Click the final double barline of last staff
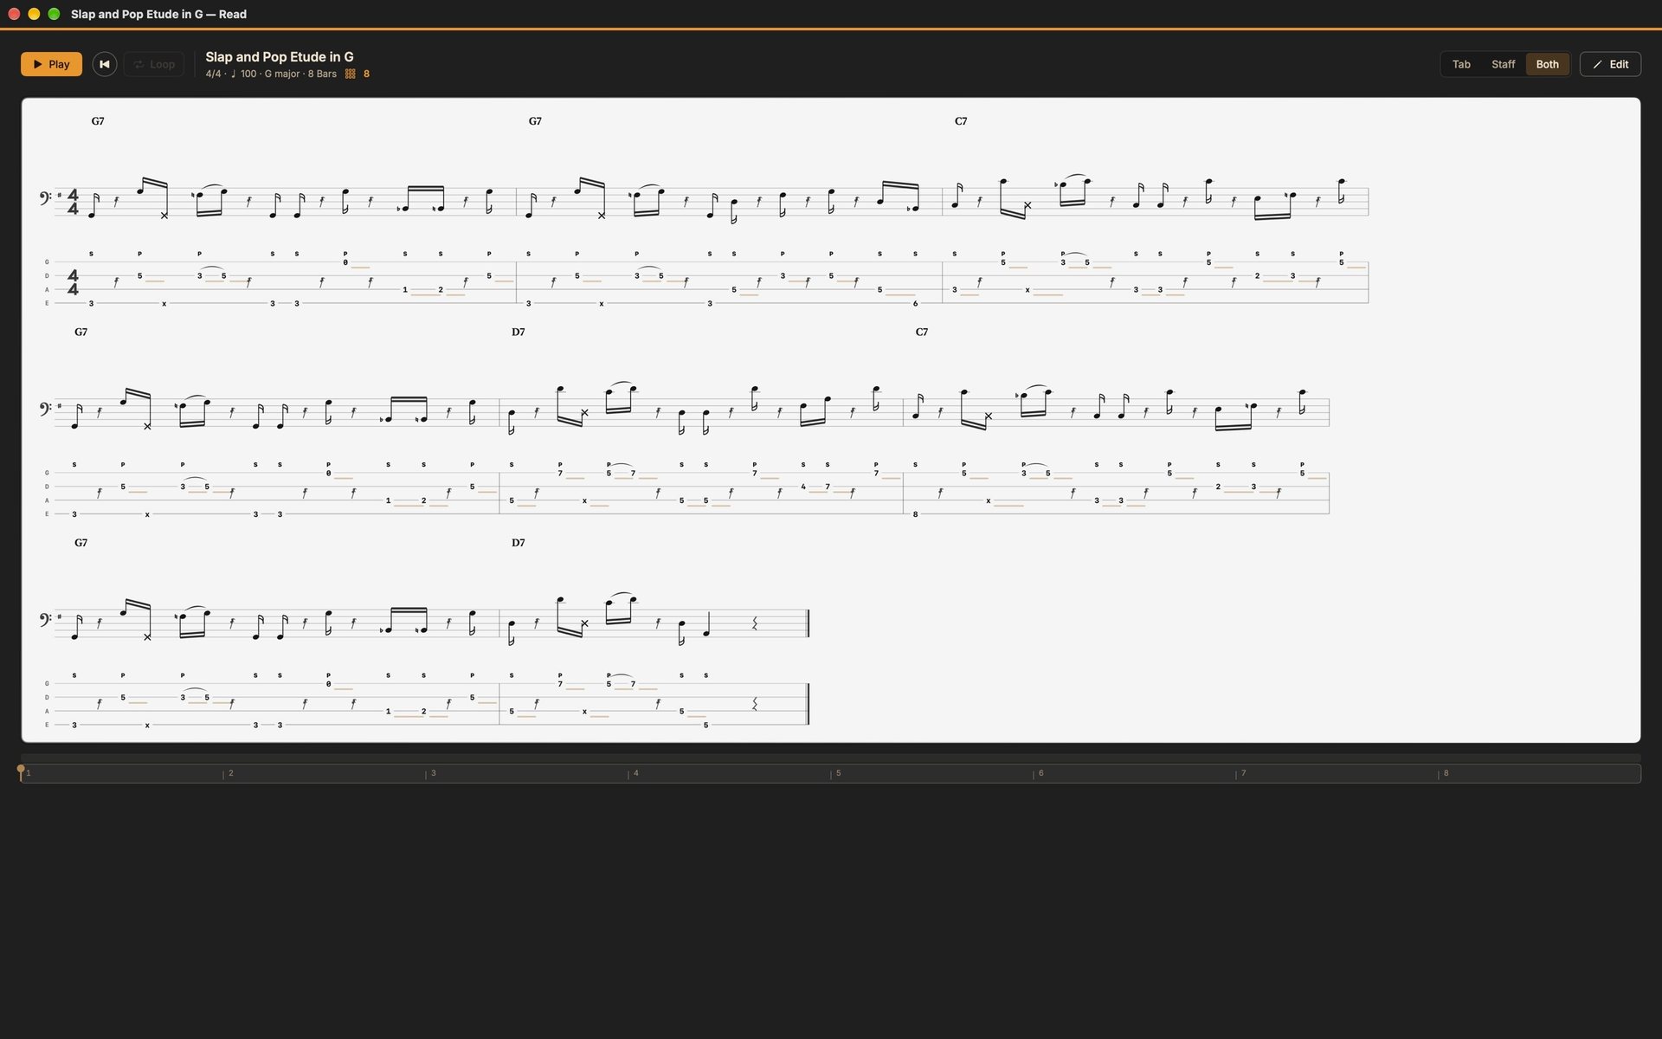Screen dimensions: 1662x1039 [808, 623]
